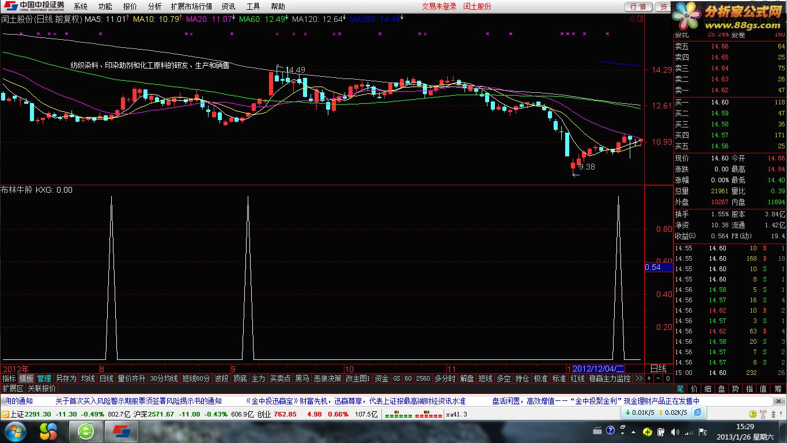This screenshot has width=787, height=443.
Task: Click the 交易未登录 login link
Action: tap(439, 6)
